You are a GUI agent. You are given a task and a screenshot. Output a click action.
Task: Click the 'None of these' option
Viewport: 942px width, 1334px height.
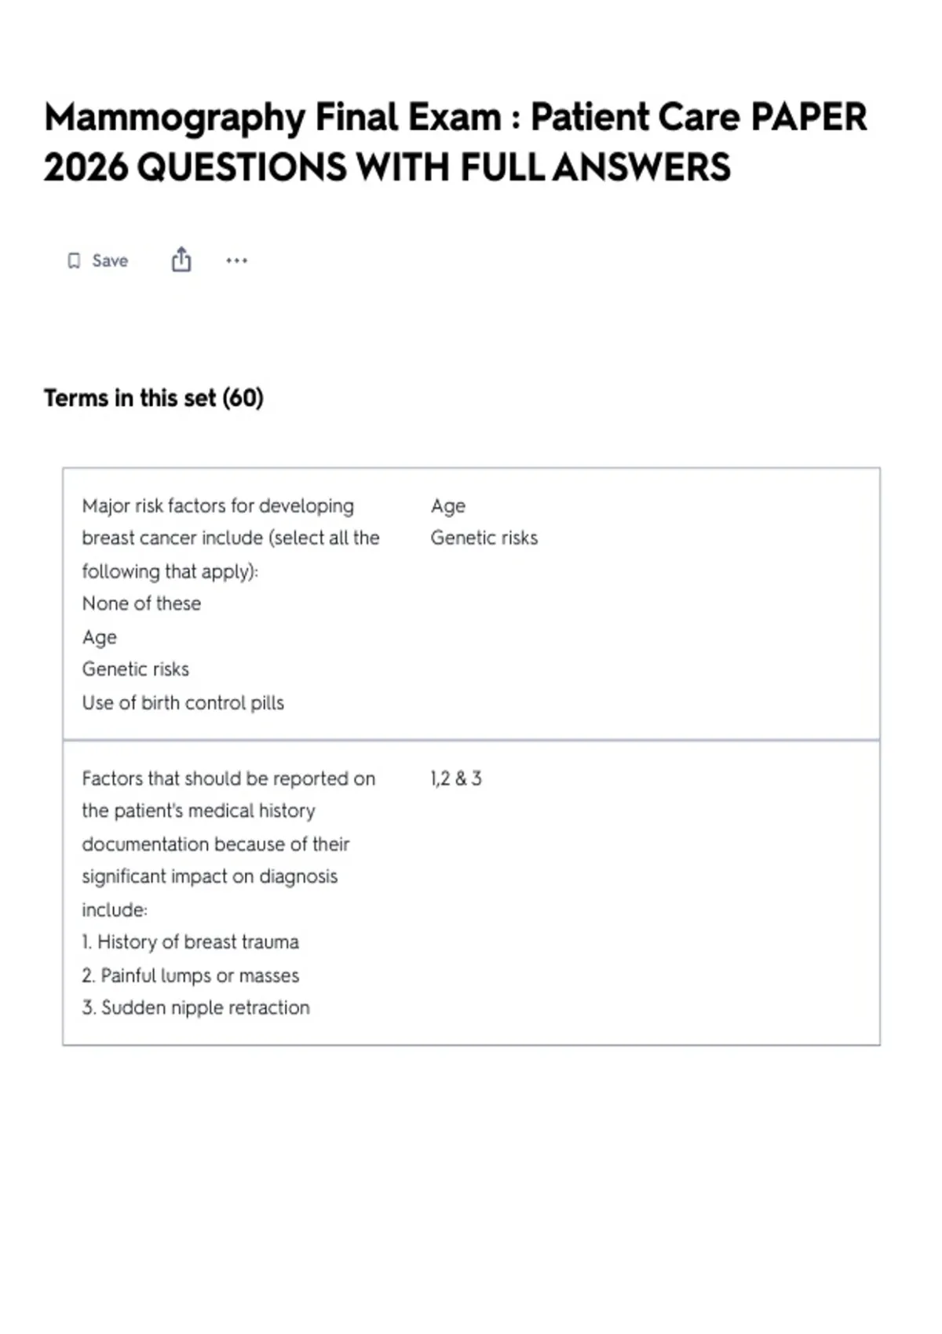(x=141, y=603)
